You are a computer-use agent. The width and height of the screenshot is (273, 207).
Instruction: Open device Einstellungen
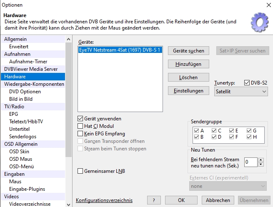click(x=188, y=91)
